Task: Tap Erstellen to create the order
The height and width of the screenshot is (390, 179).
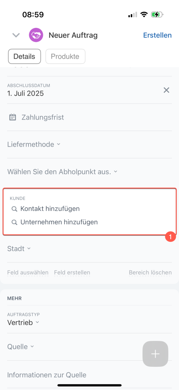Action: coord(157,35)
